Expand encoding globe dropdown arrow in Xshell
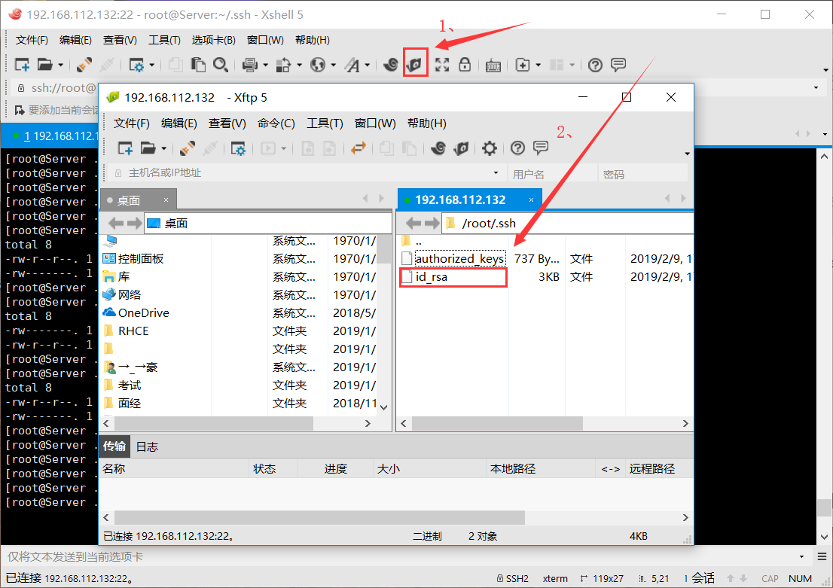 click(x=333, y=65)
